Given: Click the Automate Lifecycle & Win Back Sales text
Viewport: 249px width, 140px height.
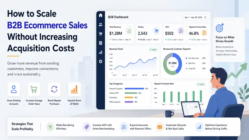Looking at the screenshot, I should pyautogui.click(x=176, y=127).
